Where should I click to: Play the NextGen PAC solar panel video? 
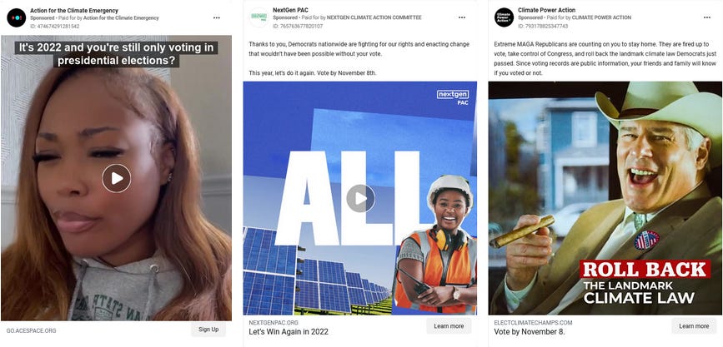(x=360, y=198)
